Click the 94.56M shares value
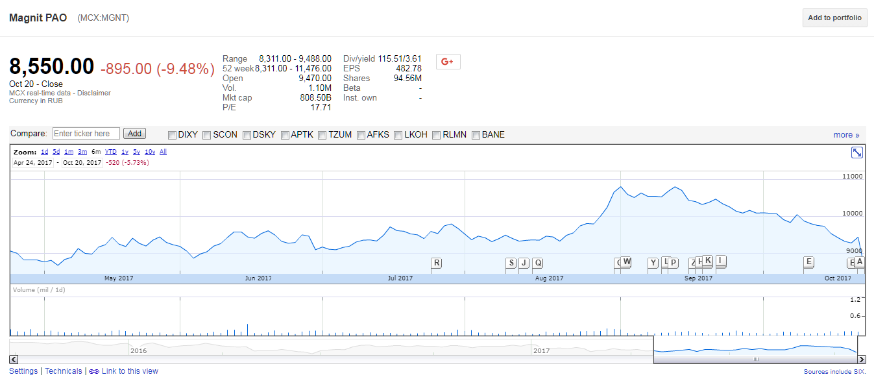Screen dimensions: 874x379 (x=407, y=78)
